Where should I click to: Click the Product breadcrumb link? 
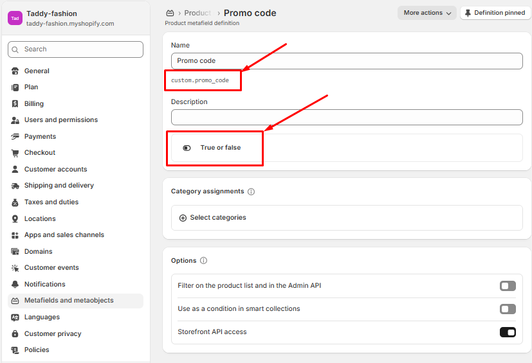[197, 13]
